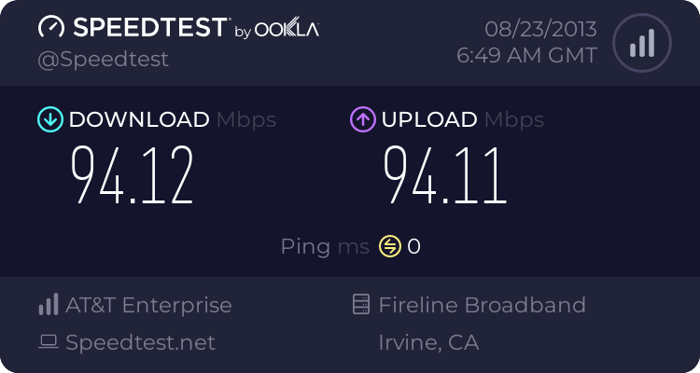Screen dimensions: 700x373
Task: Click the Irvine, CA location text
Action: point(428,342)
